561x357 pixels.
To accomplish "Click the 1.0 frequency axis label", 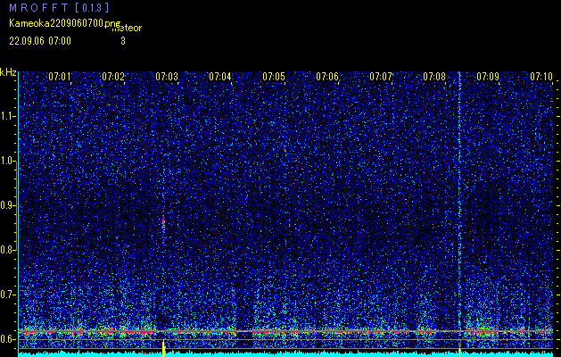I will [x=7, y=162].
